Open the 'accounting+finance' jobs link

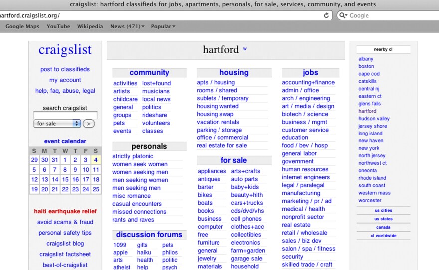[x=308, y=82]
